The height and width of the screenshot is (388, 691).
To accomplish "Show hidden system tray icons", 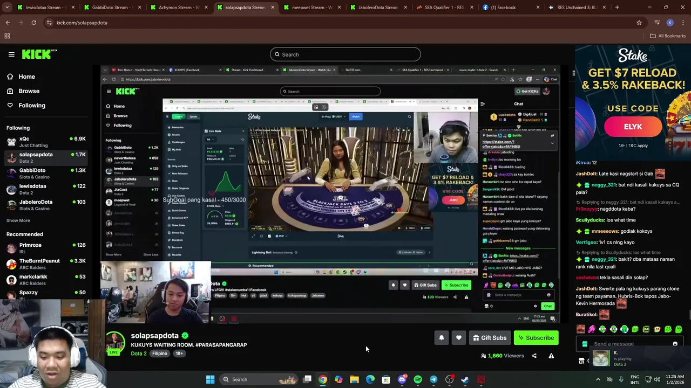I will click(598, 379).
